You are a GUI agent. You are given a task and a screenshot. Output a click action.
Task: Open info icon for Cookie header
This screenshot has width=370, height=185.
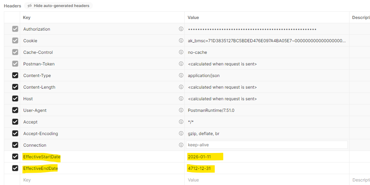[181, 40]
